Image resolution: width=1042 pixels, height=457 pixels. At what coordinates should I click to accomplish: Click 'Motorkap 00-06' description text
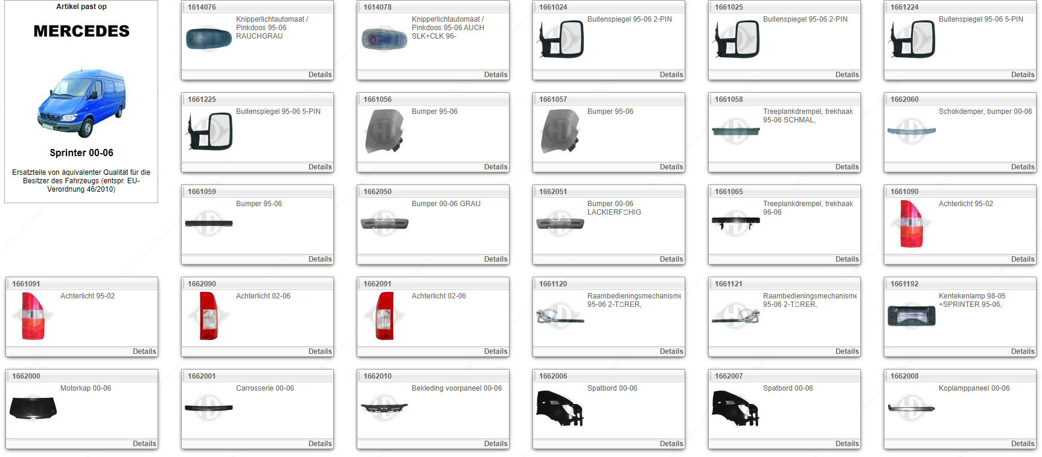coord(86,388)
